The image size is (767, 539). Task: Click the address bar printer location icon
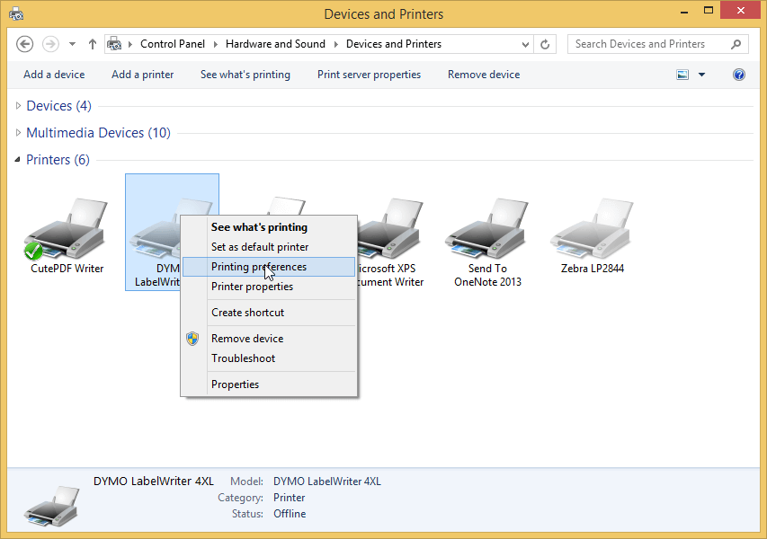114,44
